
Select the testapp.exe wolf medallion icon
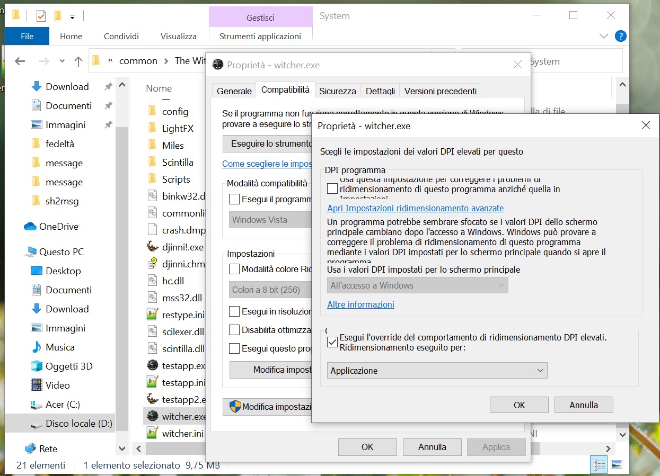pyautogui.click(x=153, y=365)
